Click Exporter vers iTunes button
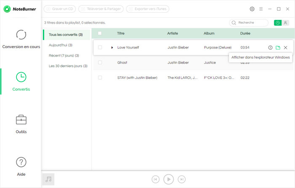295x188 pixels. [x=147, y=9]
